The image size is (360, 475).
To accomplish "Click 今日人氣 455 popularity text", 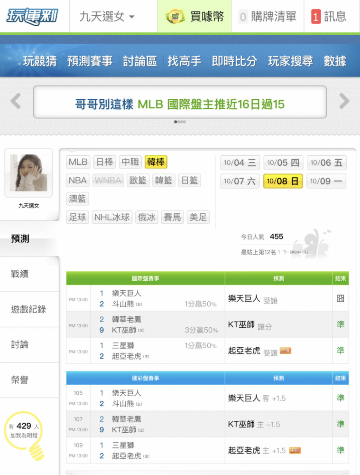I will [262, 237].
